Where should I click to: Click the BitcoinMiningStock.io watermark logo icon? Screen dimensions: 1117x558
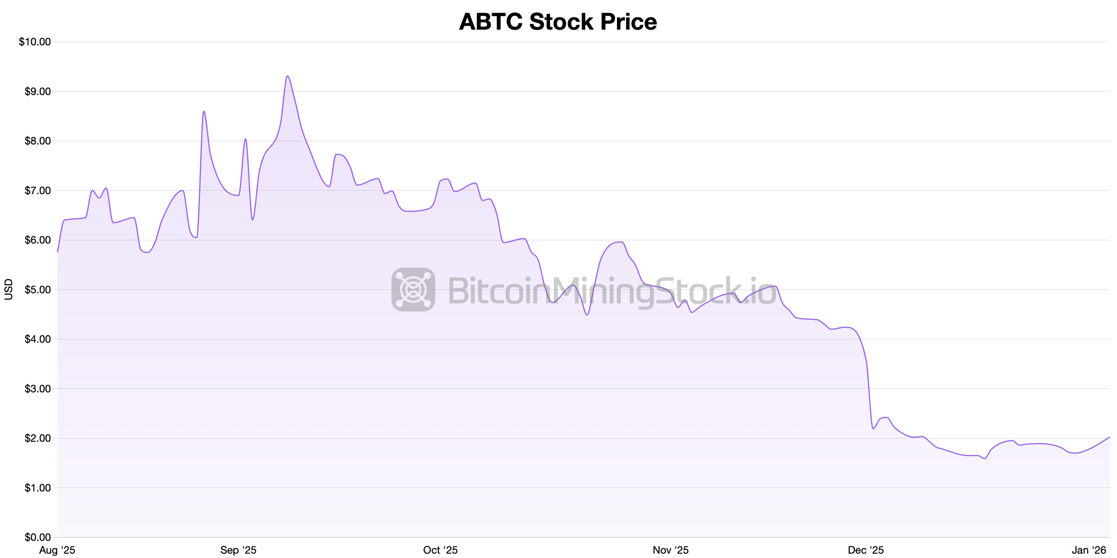(413, 289)
